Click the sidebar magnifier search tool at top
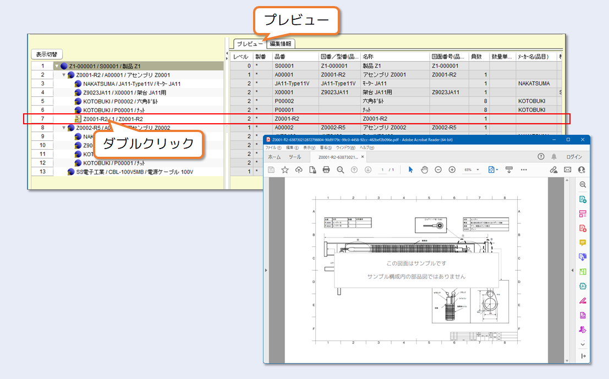Viewport: 609px width, 379px height. 583,185
